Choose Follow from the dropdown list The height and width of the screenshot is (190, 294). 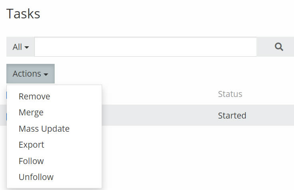(31, 161)
